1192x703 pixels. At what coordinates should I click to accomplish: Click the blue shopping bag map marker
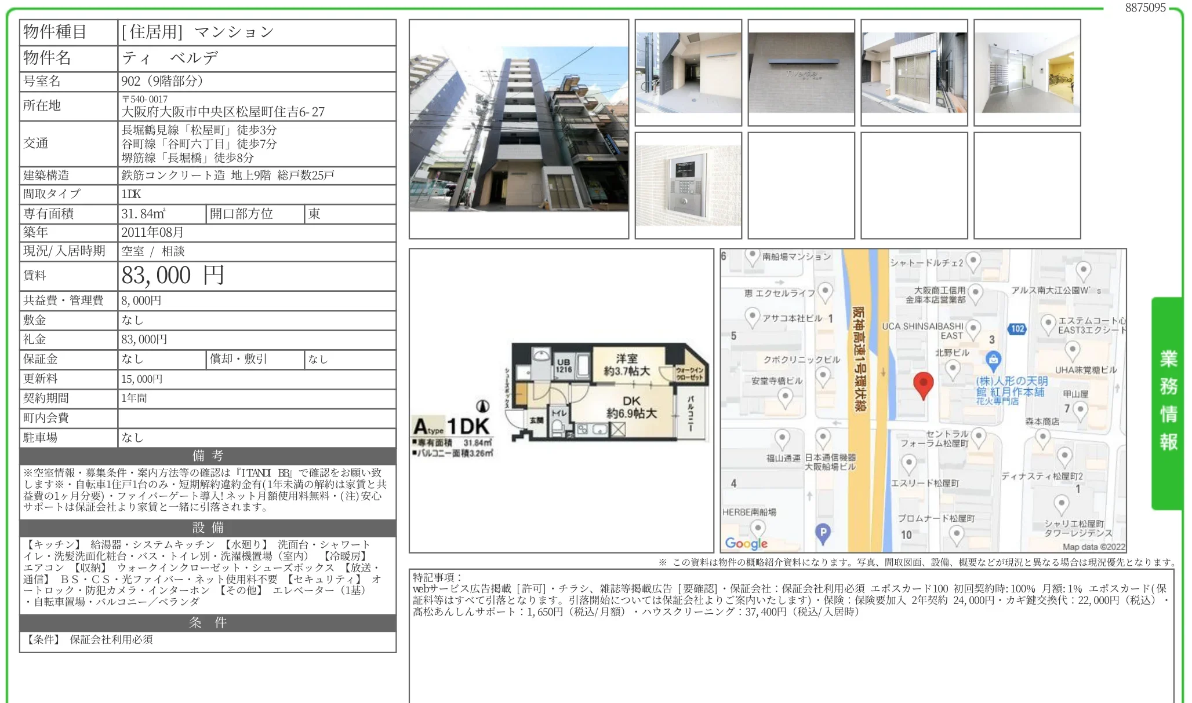[x=993, y=360]
